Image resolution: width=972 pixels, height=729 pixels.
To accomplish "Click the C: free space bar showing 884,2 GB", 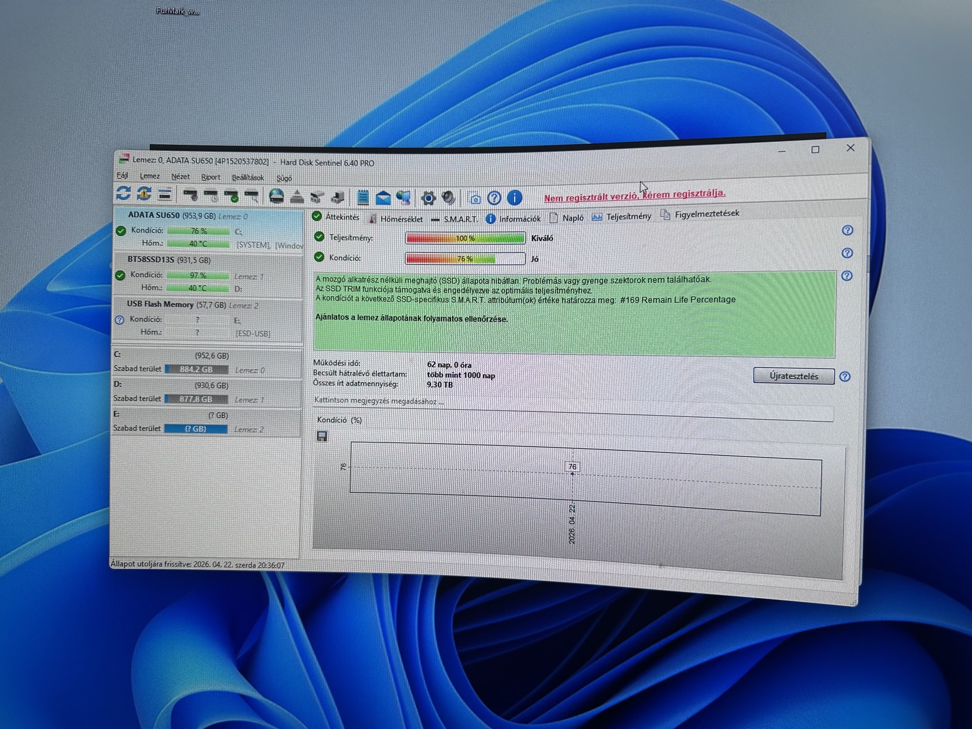I will click(x=196, y=369).
